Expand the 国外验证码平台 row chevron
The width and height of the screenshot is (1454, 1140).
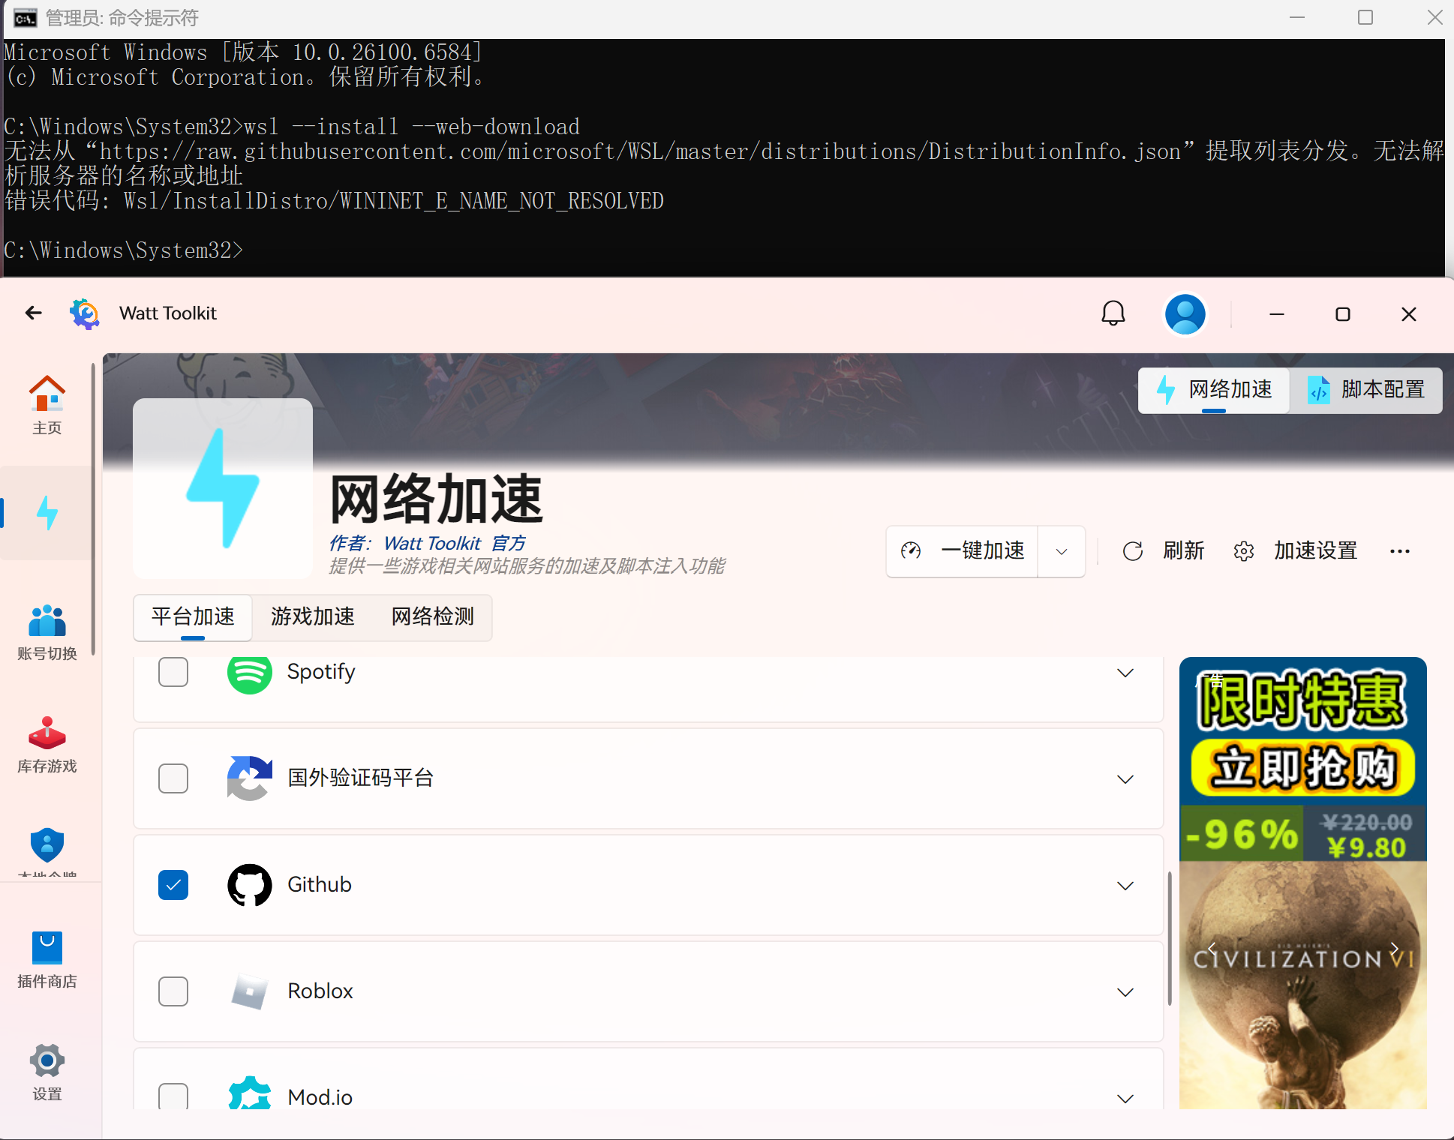(x=1125, y=779)
